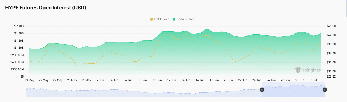Toggle the Open Interest legend series
Screen dimensions: 347x102
(x=184, y=19)
